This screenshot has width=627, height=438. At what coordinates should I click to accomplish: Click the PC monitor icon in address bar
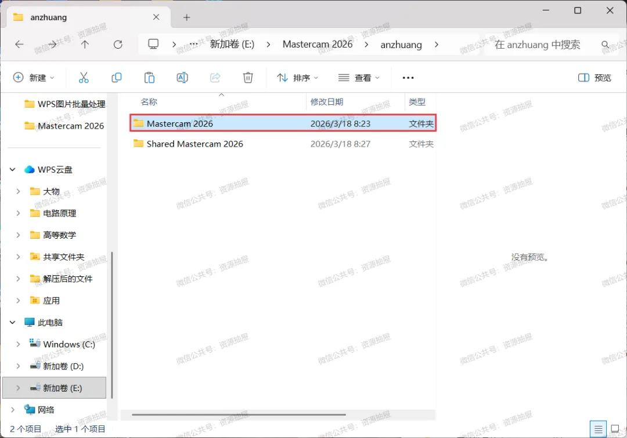pyautogui.click(x=153, y=44)
